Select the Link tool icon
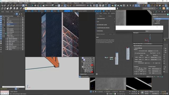Screen dimensions: 169x95 click(8, 6)
